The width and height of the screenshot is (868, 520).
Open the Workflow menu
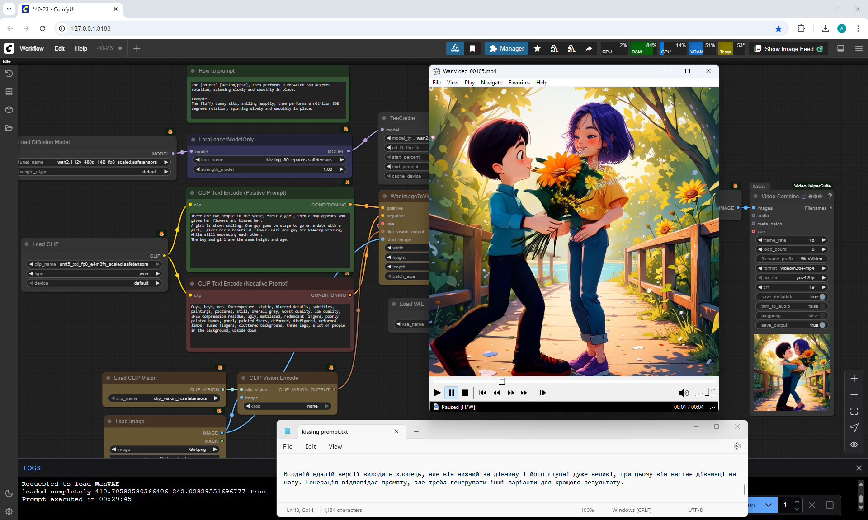click(x=32, y=49)
